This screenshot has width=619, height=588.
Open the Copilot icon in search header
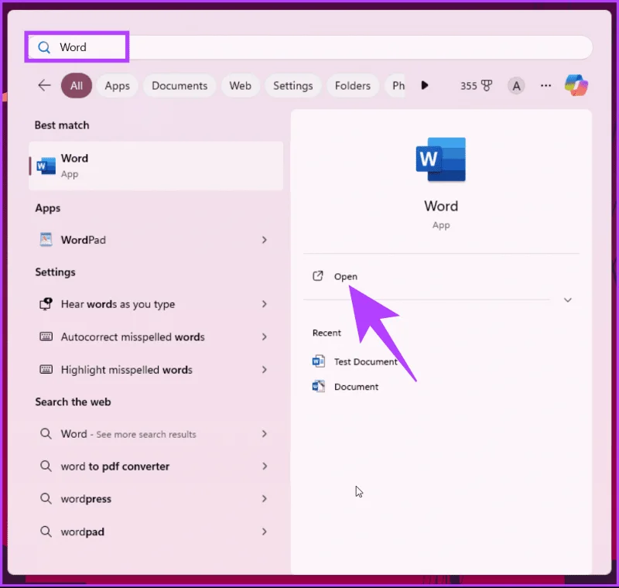coord(576,85)
